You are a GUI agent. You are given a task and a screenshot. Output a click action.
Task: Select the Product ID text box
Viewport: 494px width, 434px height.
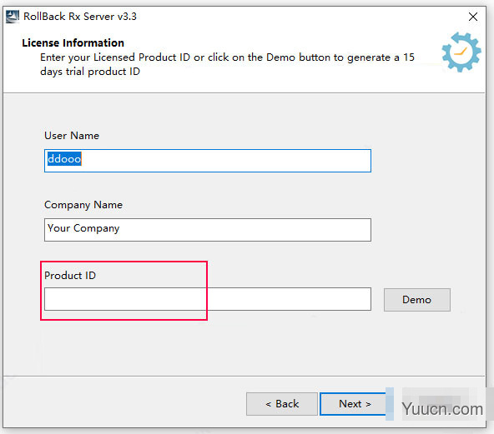(x=208, y=299)
